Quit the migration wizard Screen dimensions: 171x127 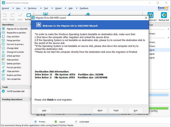(x=136, y=110)
